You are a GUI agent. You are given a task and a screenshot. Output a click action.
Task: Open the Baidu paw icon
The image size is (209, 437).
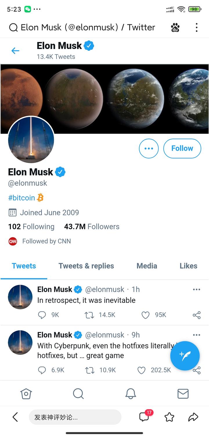[x=175, y=28]
